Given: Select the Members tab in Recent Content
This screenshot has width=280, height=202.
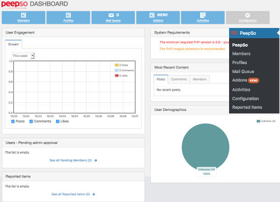Looking at the screenshot, I should tap(200, 79).
